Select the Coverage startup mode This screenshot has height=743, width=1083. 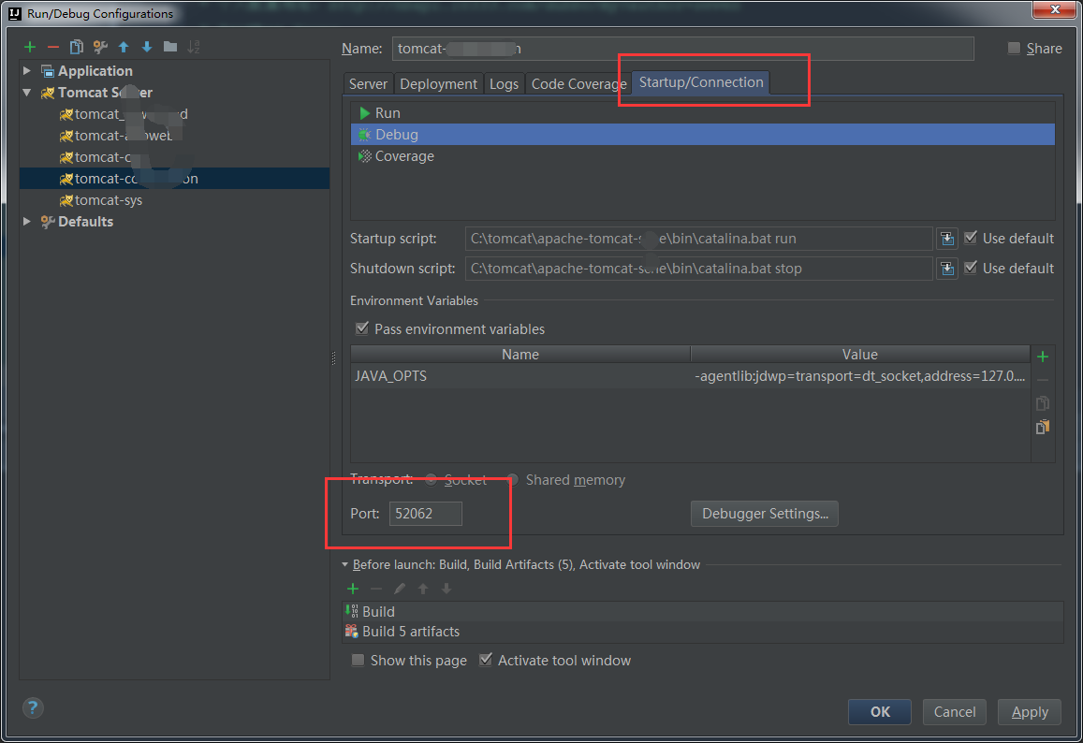[x=702, y=156]
